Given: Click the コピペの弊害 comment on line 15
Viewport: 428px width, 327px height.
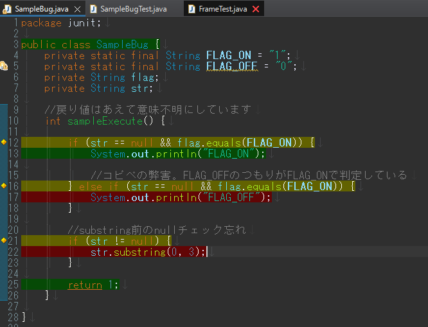Looking at the screenshot, I should (x=249, y=175).
